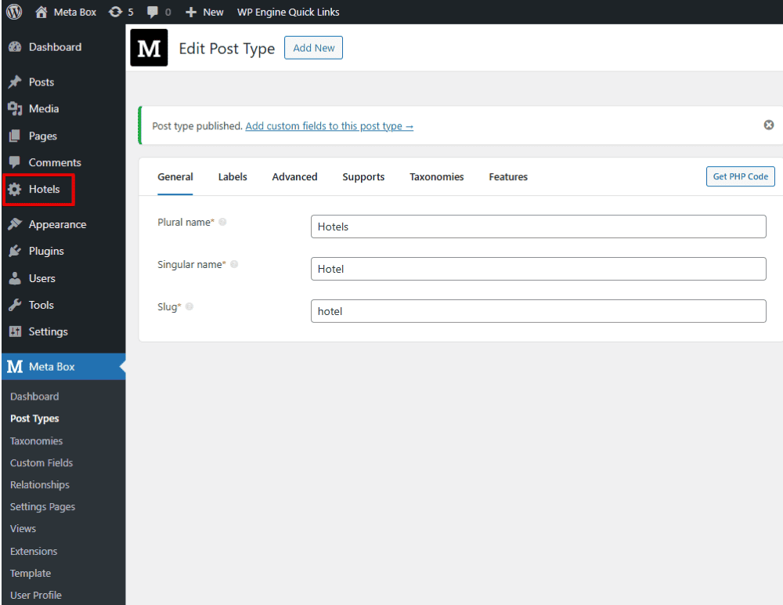Image resolution: width=783 pixels, height=605 pixels.
Task: Click the help tooltip beside Slug
Action: point(188,307)
